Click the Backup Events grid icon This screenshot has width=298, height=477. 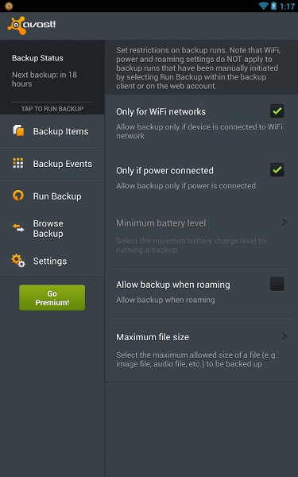(x=18, y=163)
